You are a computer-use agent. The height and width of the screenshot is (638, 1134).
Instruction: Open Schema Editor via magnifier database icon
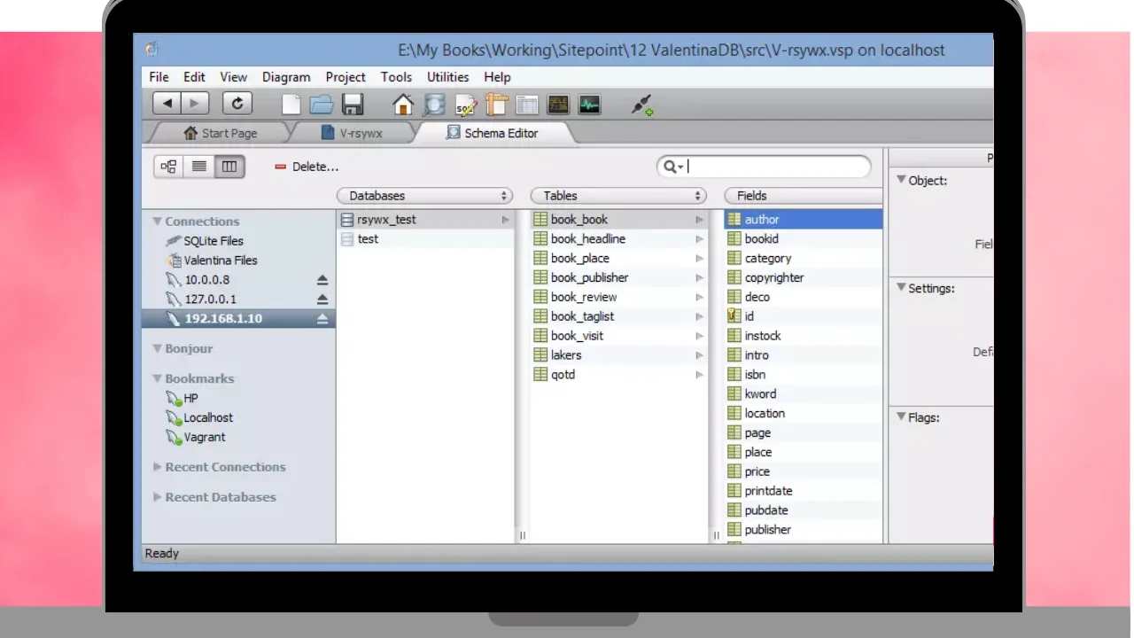(x=433, y=105)
